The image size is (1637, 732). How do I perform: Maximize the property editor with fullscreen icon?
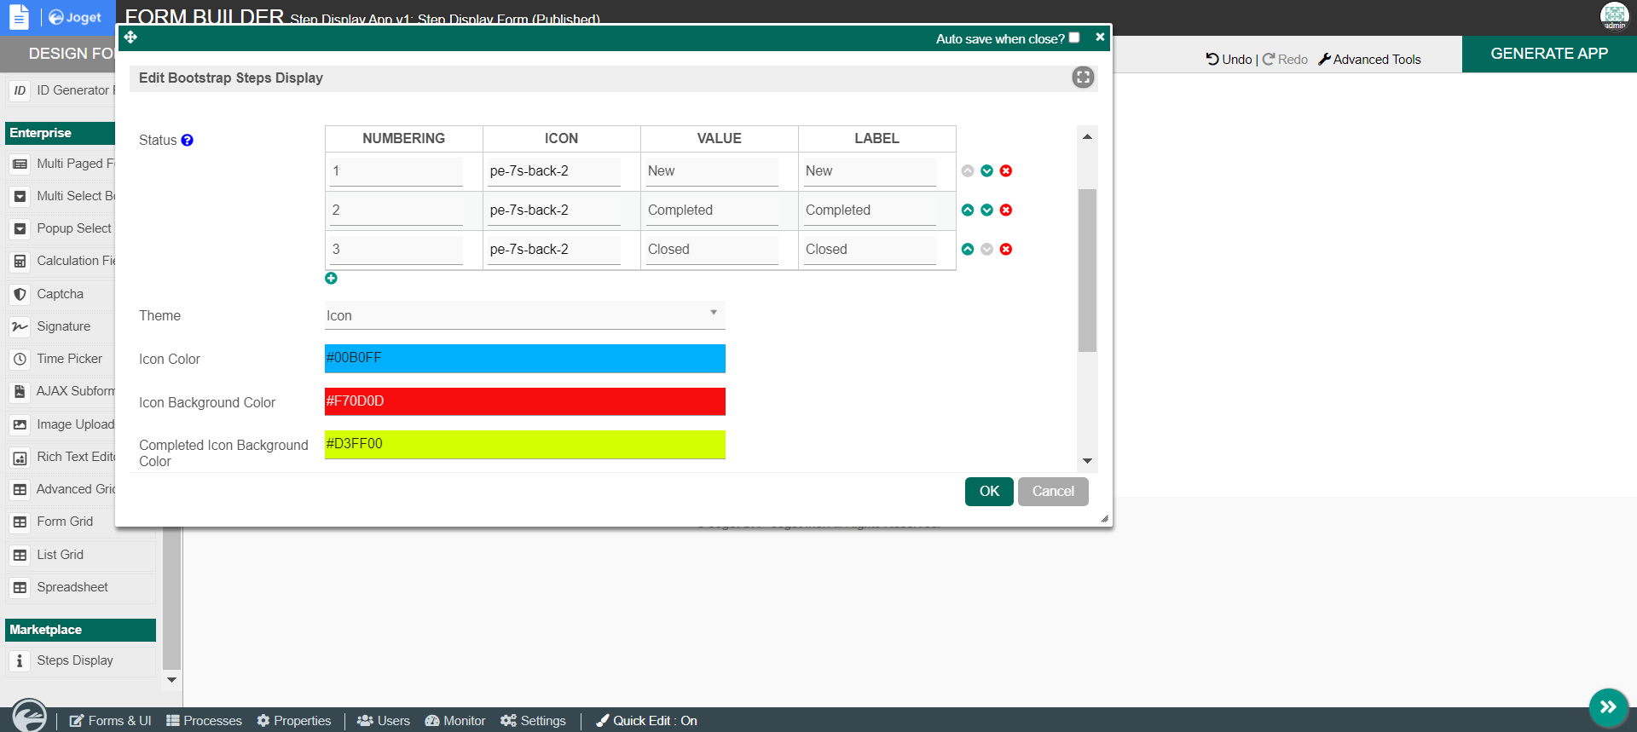coord(1083,78)
